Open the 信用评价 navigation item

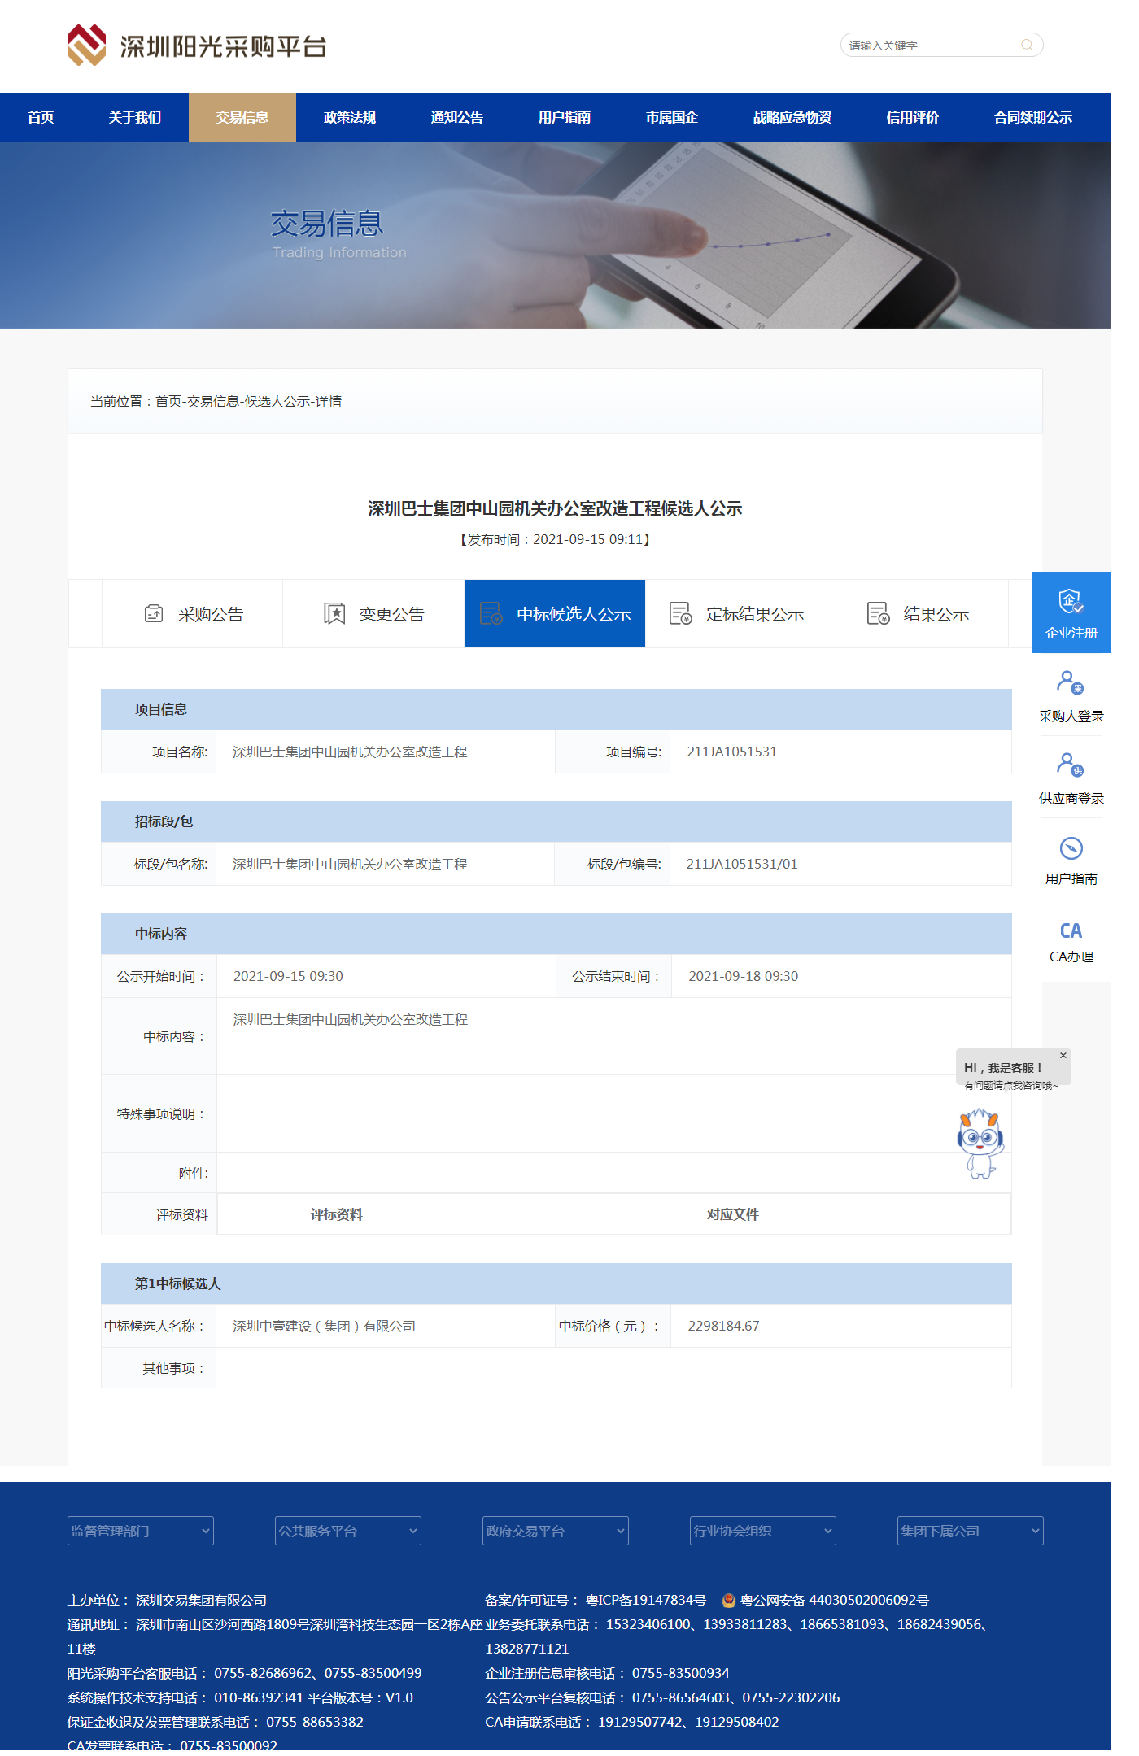(913, 117)
